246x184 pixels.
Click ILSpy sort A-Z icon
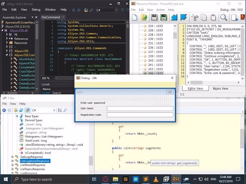click(60, 110)
